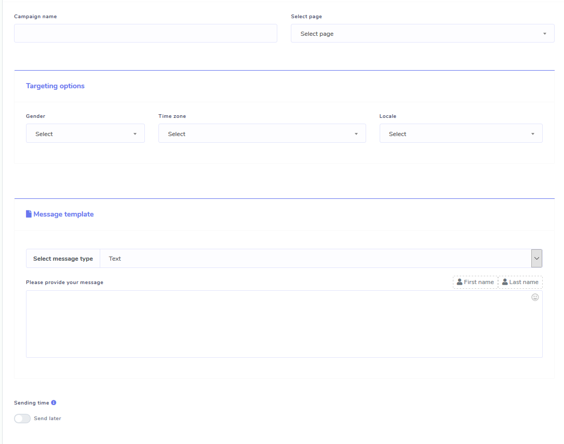Open the Time zone dropdown
The width and height of the screenshot is (564, 444).
pos(262,133)
